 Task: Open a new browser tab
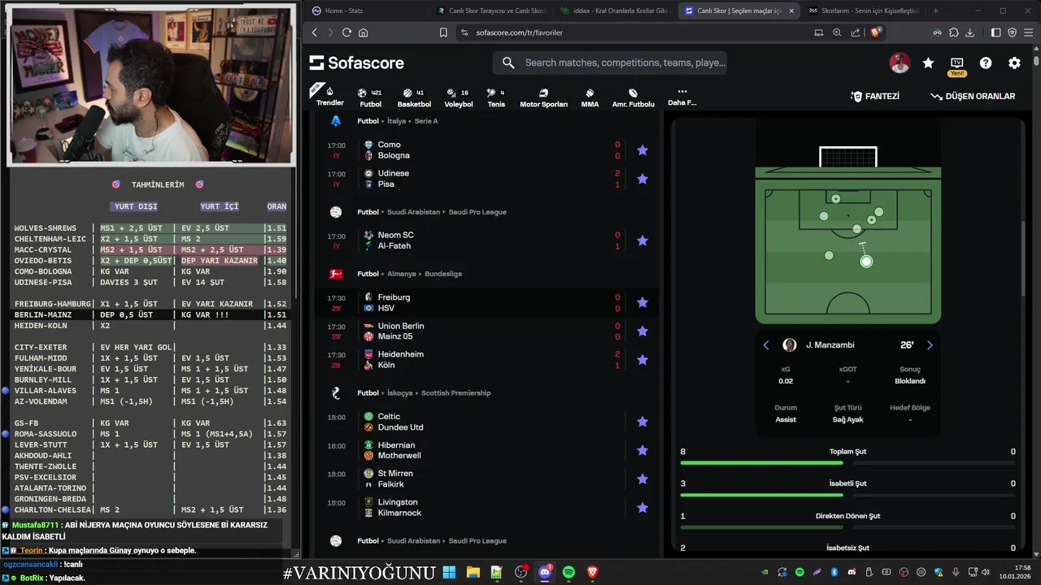click(x=935, y=11)
